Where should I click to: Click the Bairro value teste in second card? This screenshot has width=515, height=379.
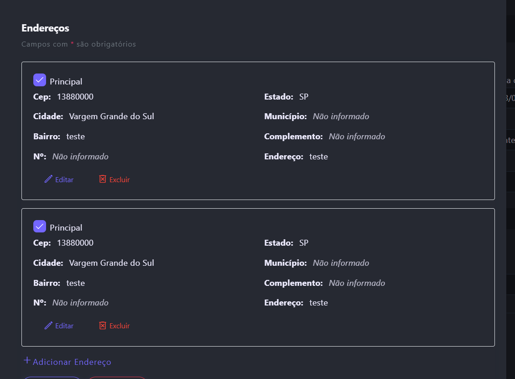pyautogui.click(x=76, y=283)
